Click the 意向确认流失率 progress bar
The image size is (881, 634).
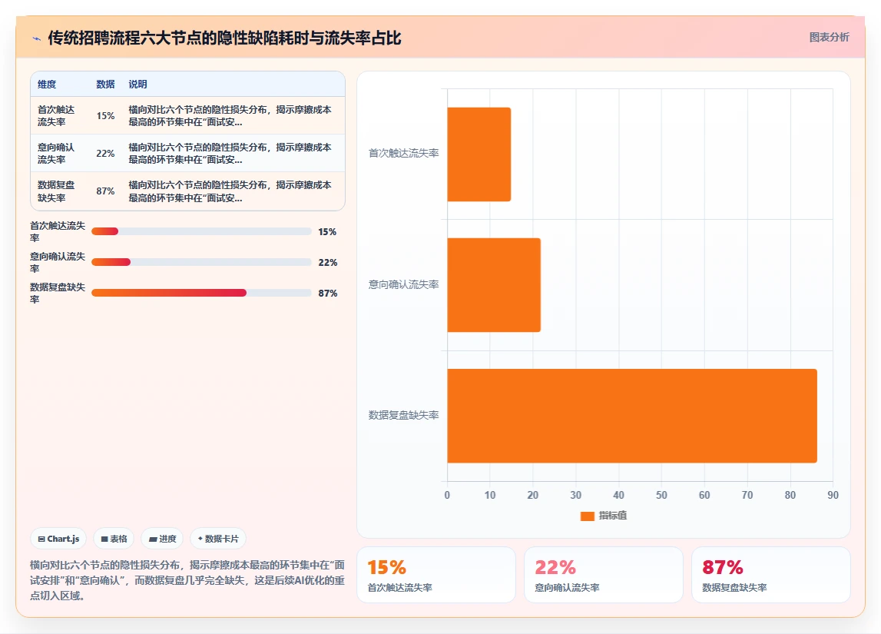click(201, 262)
